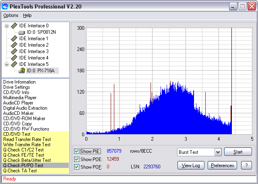Collapse the IDE Interface 0 tree node
Screen dimensions: 258x184
[6, 26]
